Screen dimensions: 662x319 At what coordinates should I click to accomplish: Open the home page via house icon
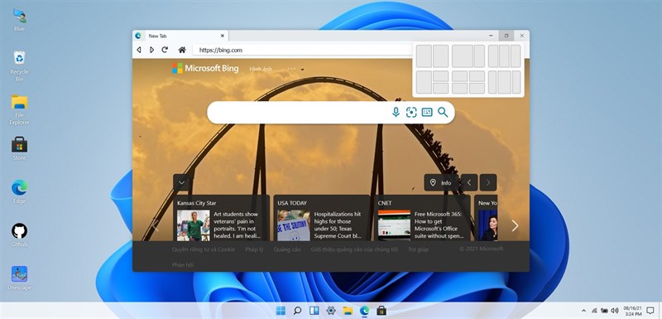182,50
